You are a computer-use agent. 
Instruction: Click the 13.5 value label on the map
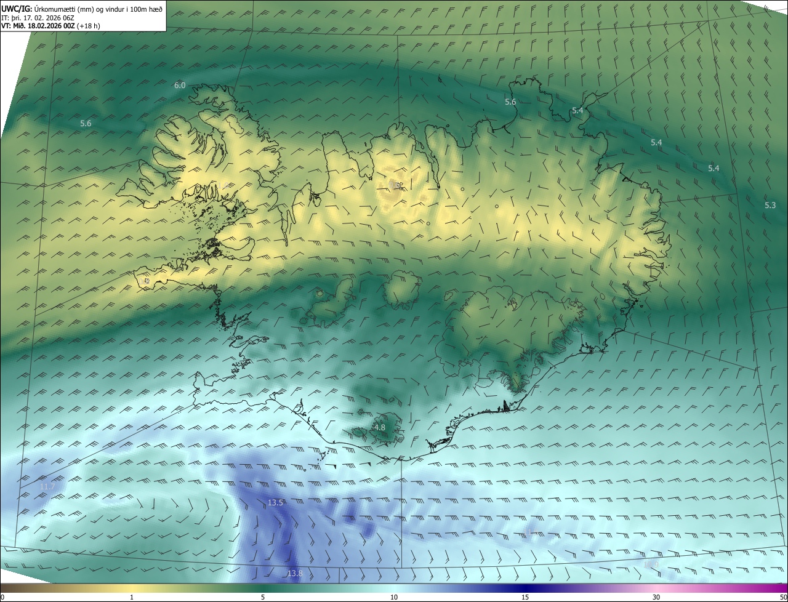pyautogui.click(x=275, y=503)
